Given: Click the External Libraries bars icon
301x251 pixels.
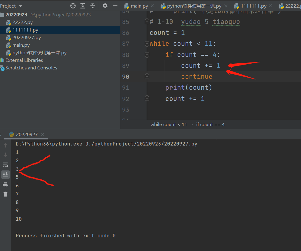Looking at the screenshot, I should pos(2,60).
